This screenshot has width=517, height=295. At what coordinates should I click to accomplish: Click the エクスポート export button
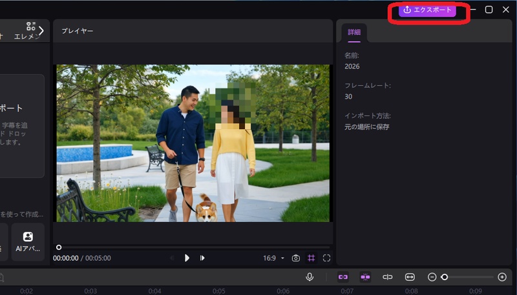click(x=427, y=10)
